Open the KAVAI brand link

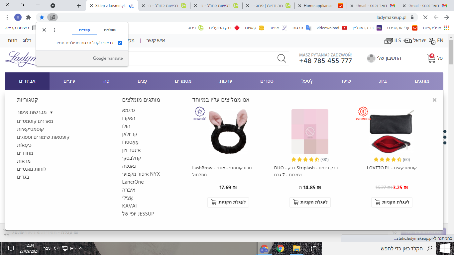click(x=129, y=206)
